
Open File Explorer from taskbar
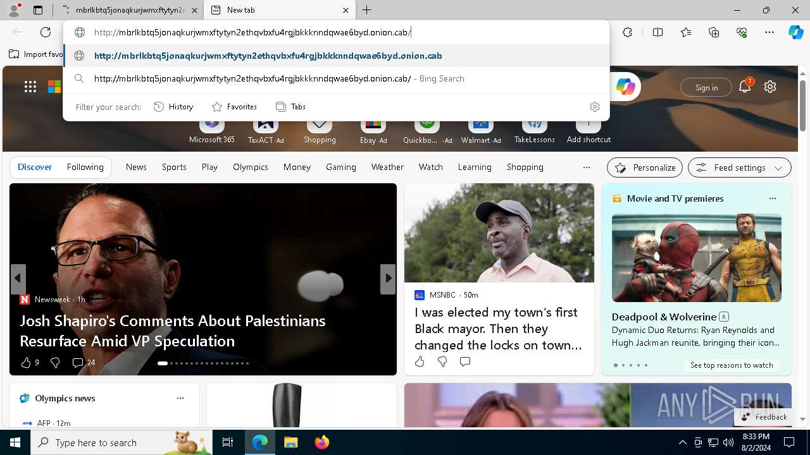click(290, 442)
